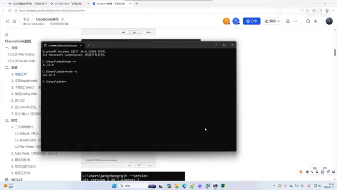This screenshot has width=337, height=190.
Task: Jump to 5. 推荐工作流 outline item
Action: click(x=21, y=173)
